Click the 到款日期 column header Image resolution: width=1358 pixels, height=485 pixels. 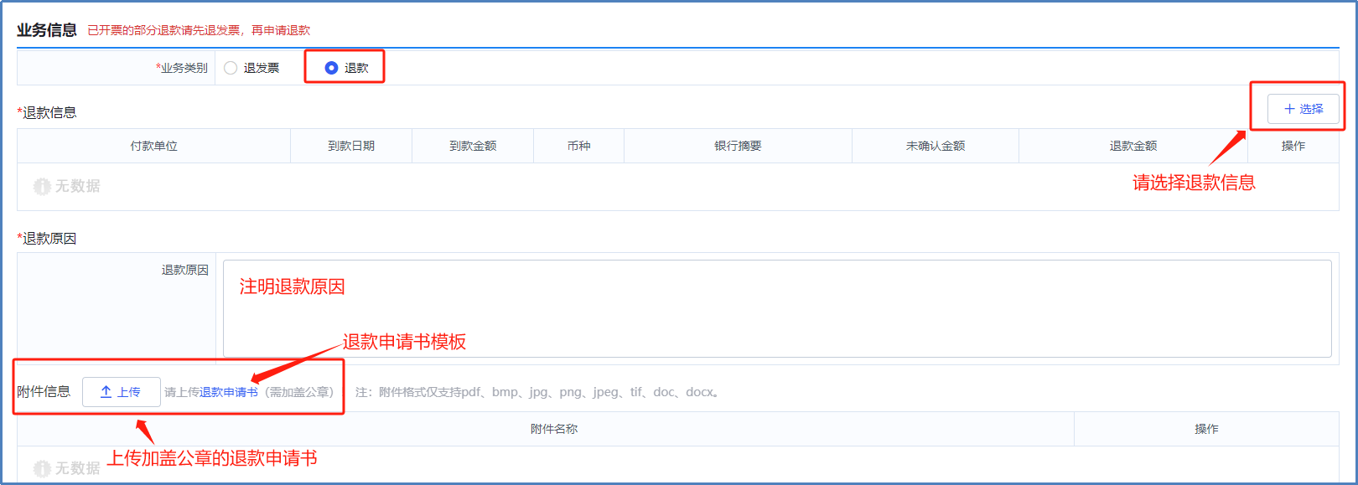pos(351,146)
